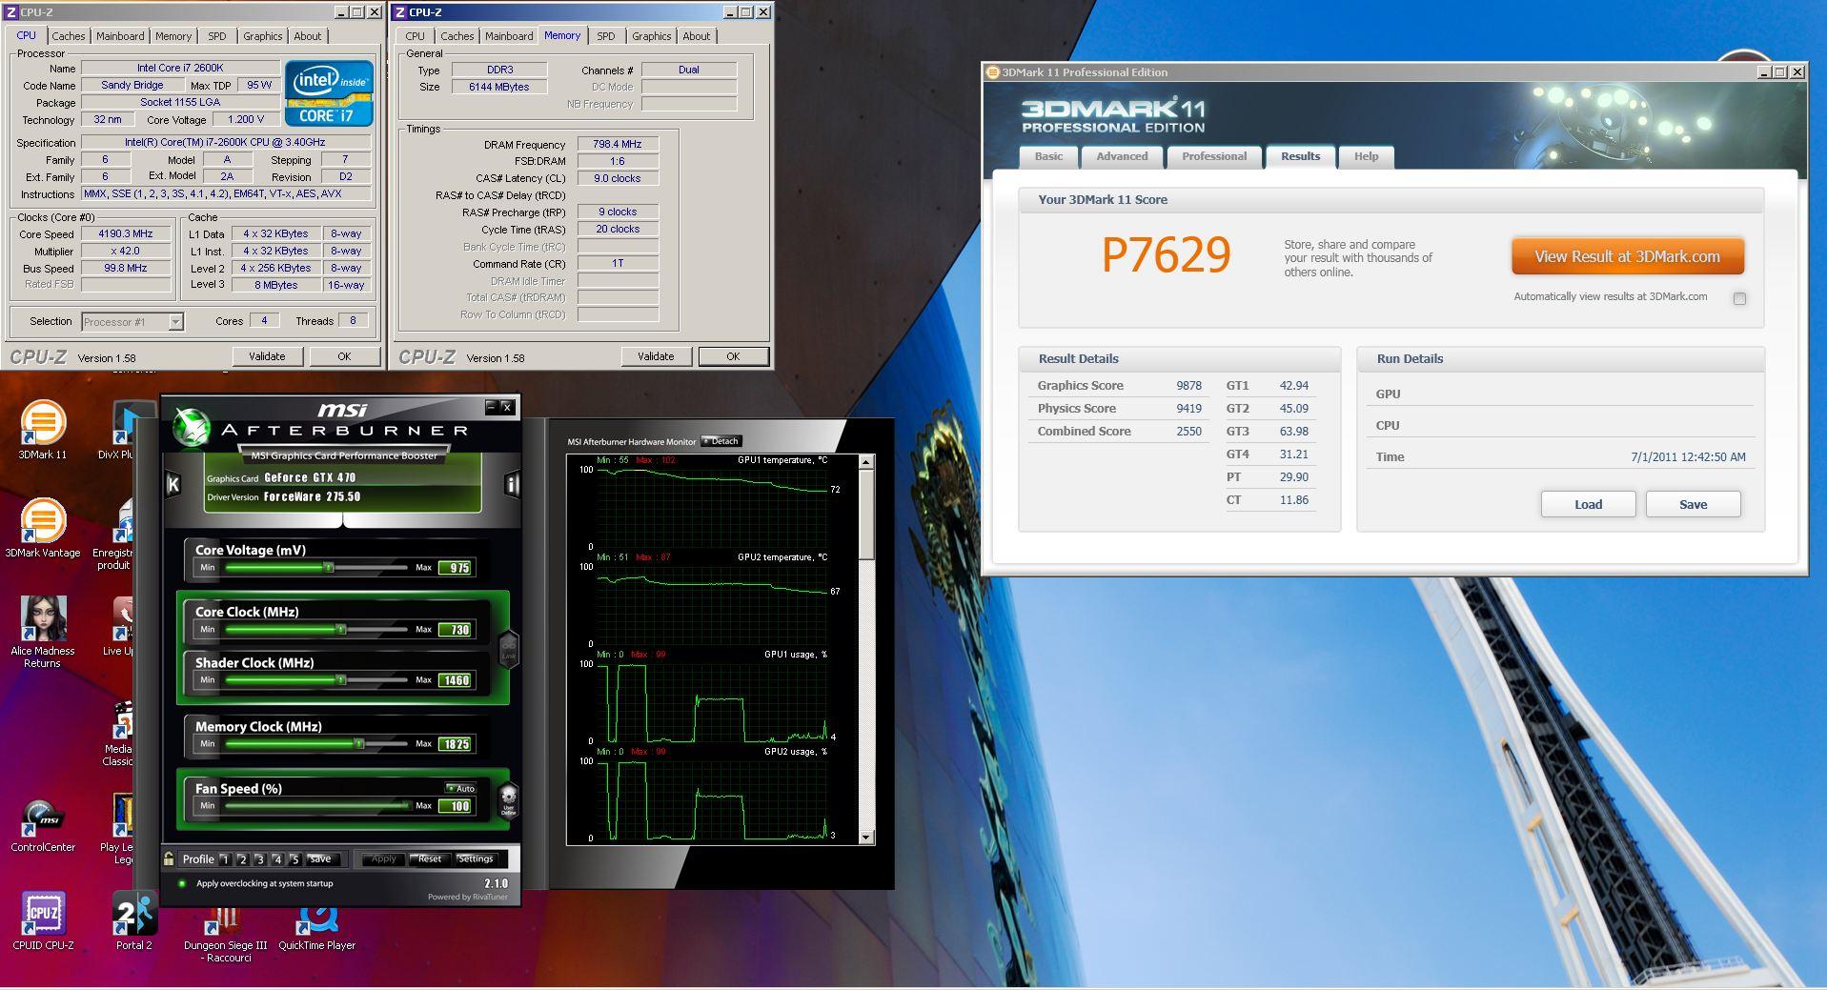Open the Mainboard tab in left CPU-Z

(x=120, y=36)
